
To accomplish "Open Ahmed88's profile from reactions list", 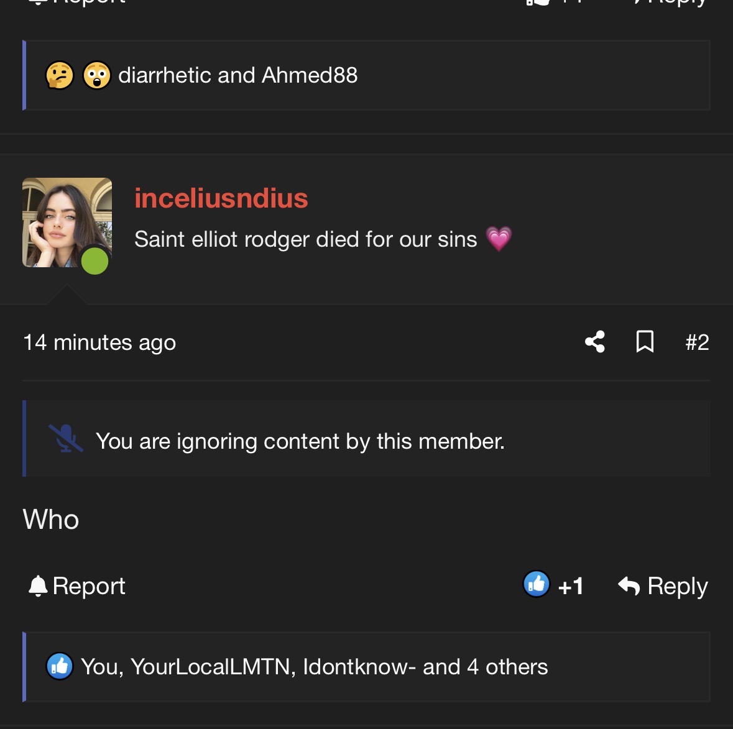I will click(310, 75).
